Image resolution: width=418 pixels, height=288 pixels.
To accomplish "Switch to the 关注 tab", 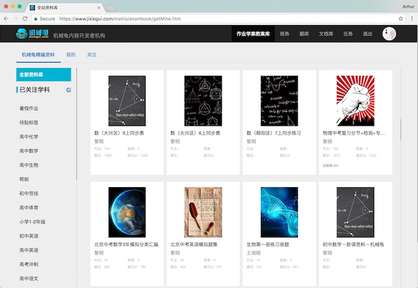I will (92, 55).
